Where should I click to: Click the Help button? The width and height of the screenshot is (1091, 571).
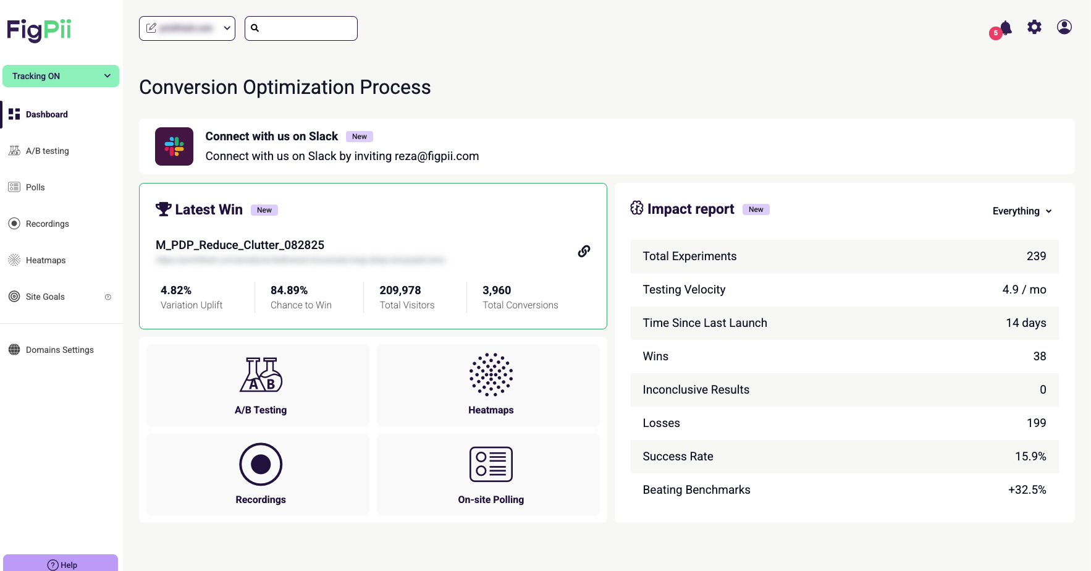click(x=61, y=563)
